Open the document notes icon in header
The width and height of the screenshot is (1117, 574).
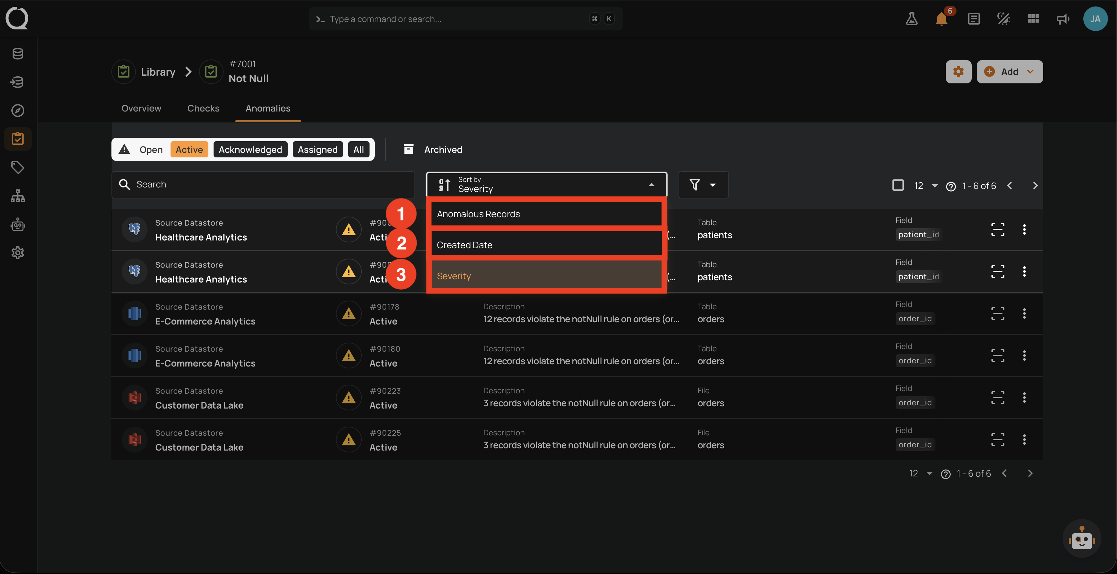(x=974, y=19)
